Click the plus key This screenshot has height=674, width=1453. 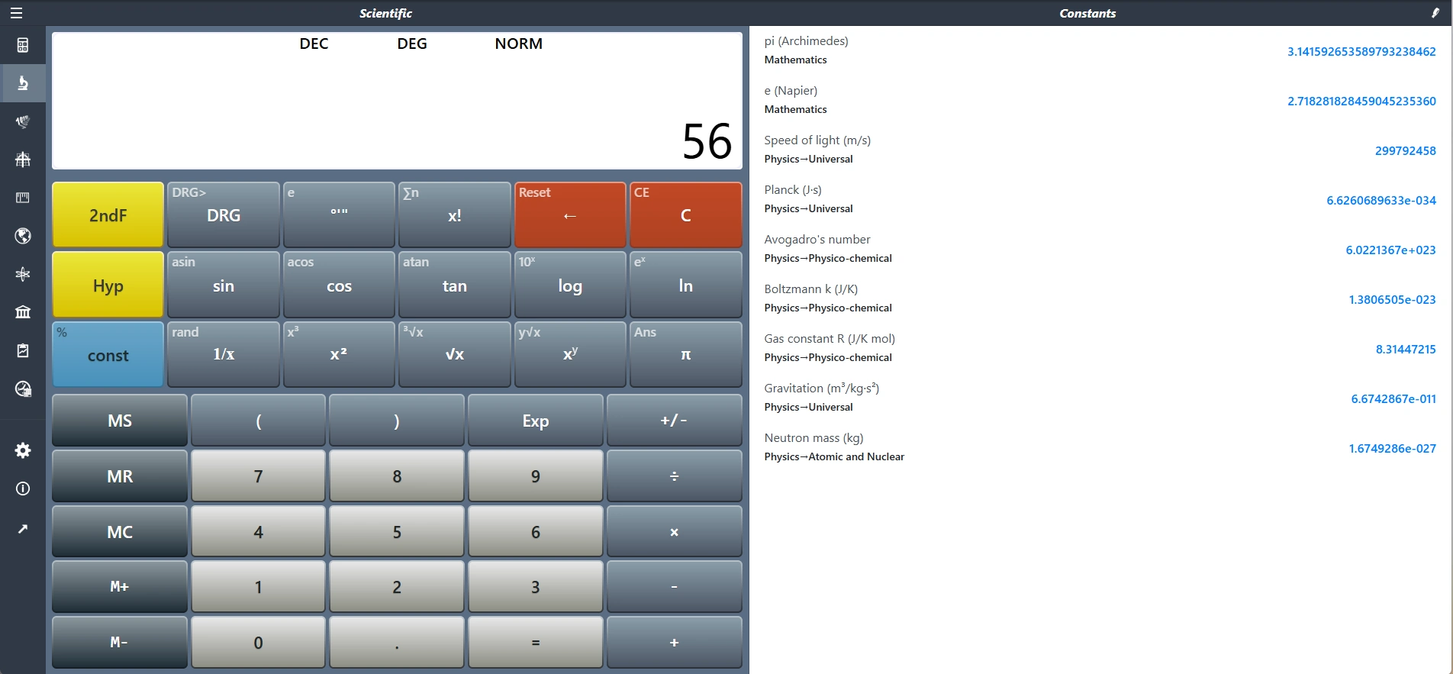coord(675,642)
